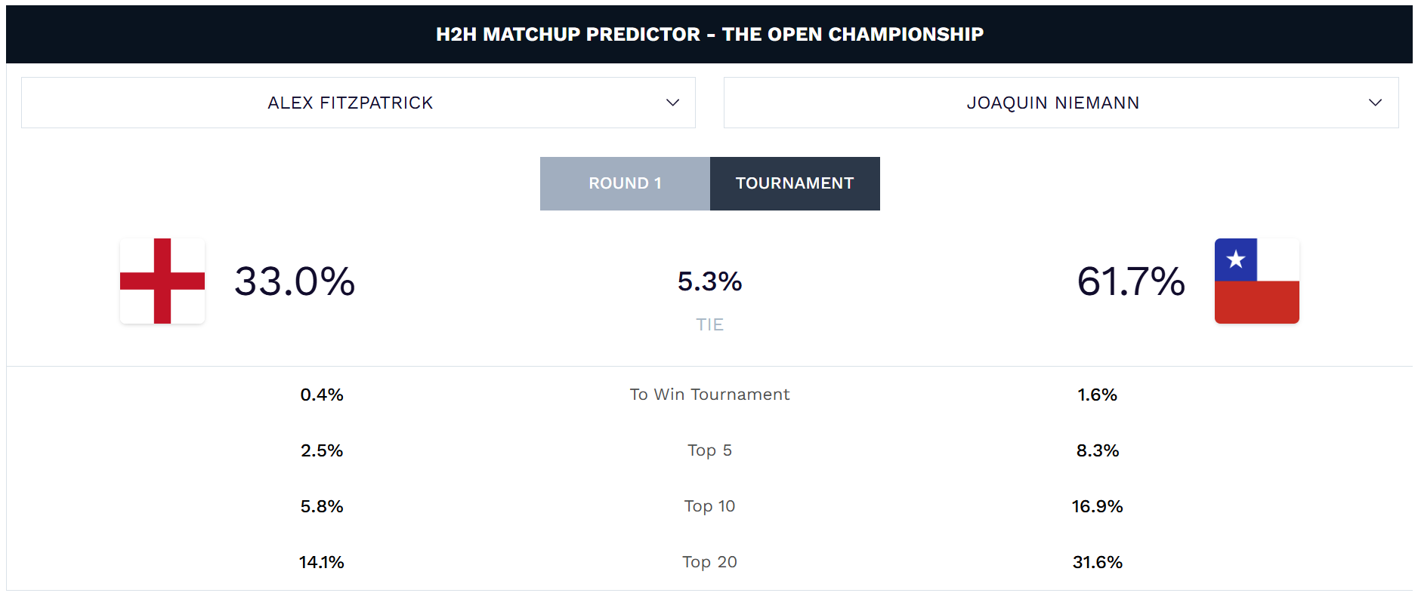Expand the Joaquin Niemann dropdown chevron
Image resolution: width=1418 pixels, height=593 pixels.
coord(1375,103)
